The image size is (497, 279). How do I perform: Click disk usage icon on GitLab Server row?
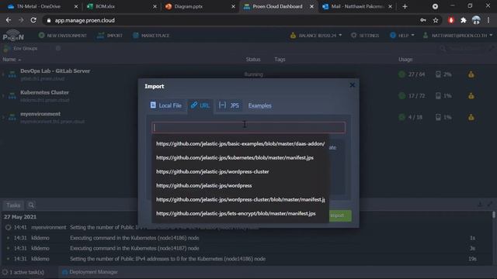(x=438, y=74)
